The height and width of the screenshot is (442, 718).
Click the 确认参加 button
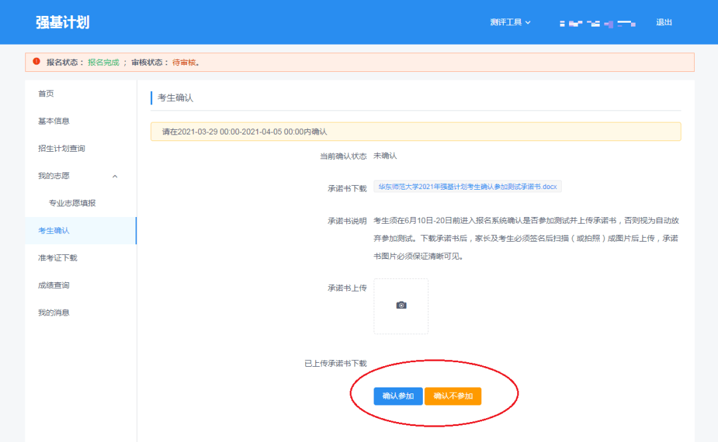click(398, 396)
